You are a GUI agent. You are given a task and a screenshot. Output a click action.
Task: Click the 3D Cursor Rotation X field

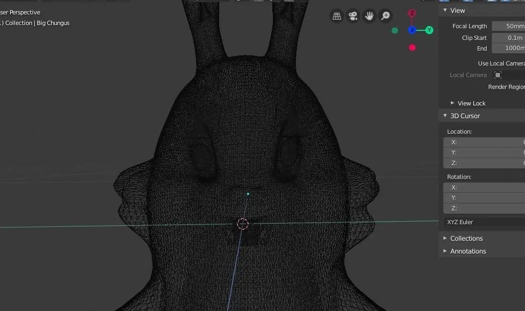click(484, 187)
